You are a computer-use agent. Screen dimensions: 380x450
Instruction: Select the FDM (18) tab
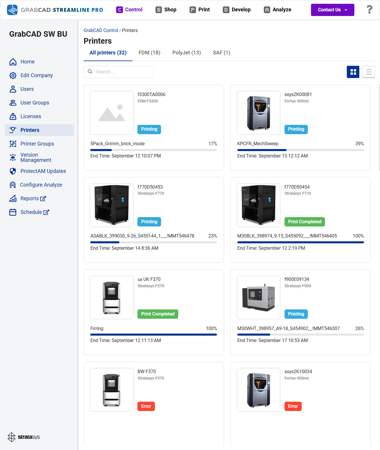click(149, 53)
